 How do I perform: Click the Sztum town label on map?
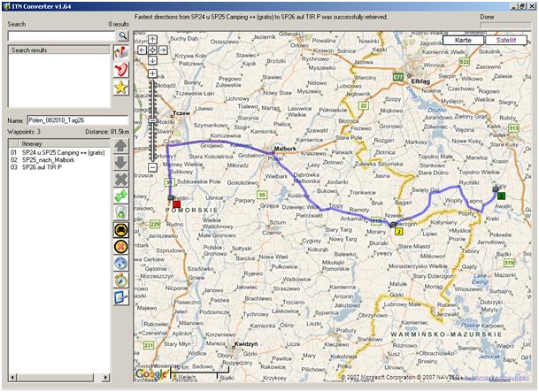point(277,223)
